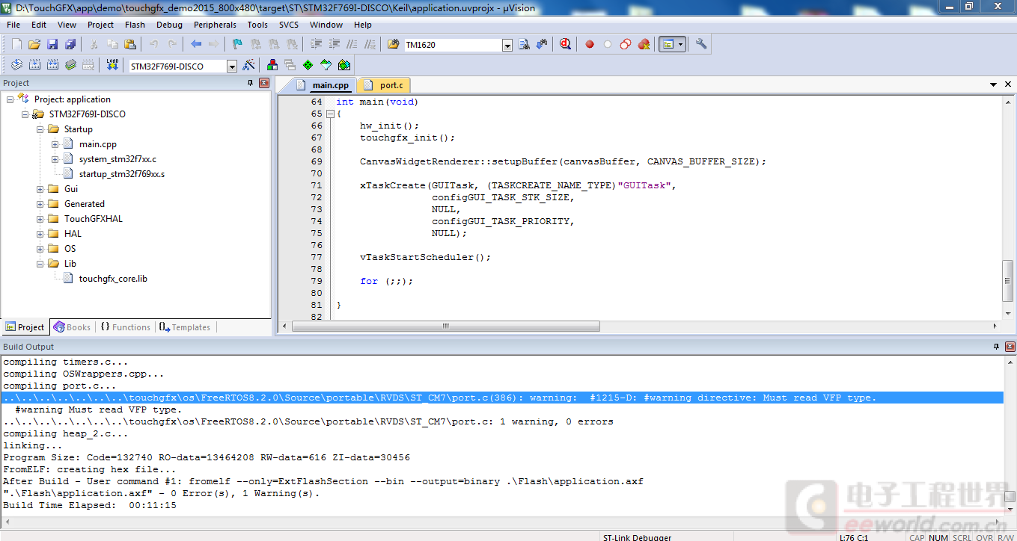Viewport: 1017px width, 541px height.
Task: Open the Configuration wrench icon
Action: [701, 44]
